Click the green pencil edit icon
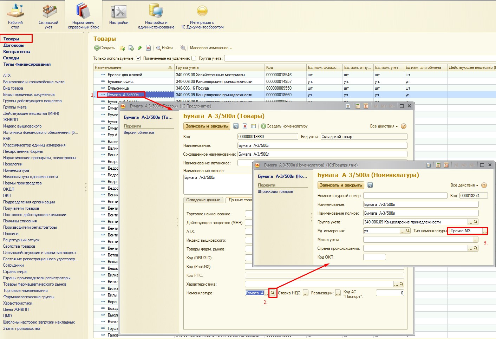Screen dimensions: 496x339 coord(139,48)
